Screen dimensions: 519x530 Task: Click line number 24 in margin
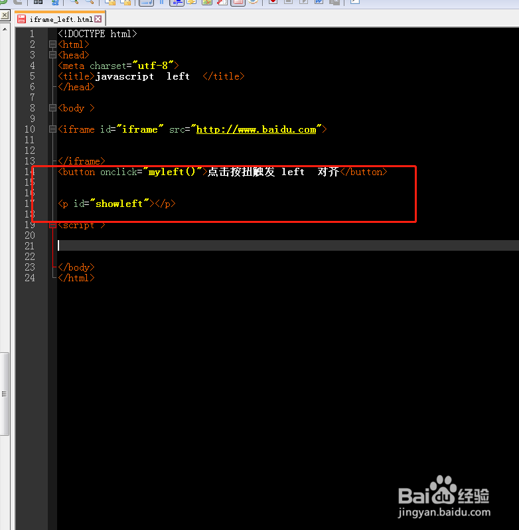[30, 278]
